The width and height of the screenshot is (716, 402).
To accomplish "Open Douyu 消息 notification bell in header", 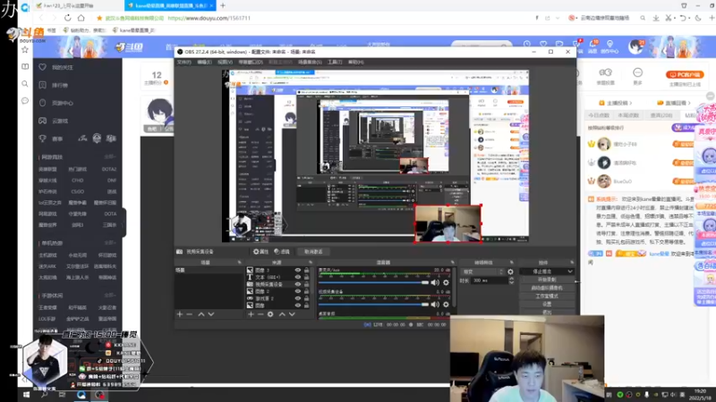I will point(593,46).
